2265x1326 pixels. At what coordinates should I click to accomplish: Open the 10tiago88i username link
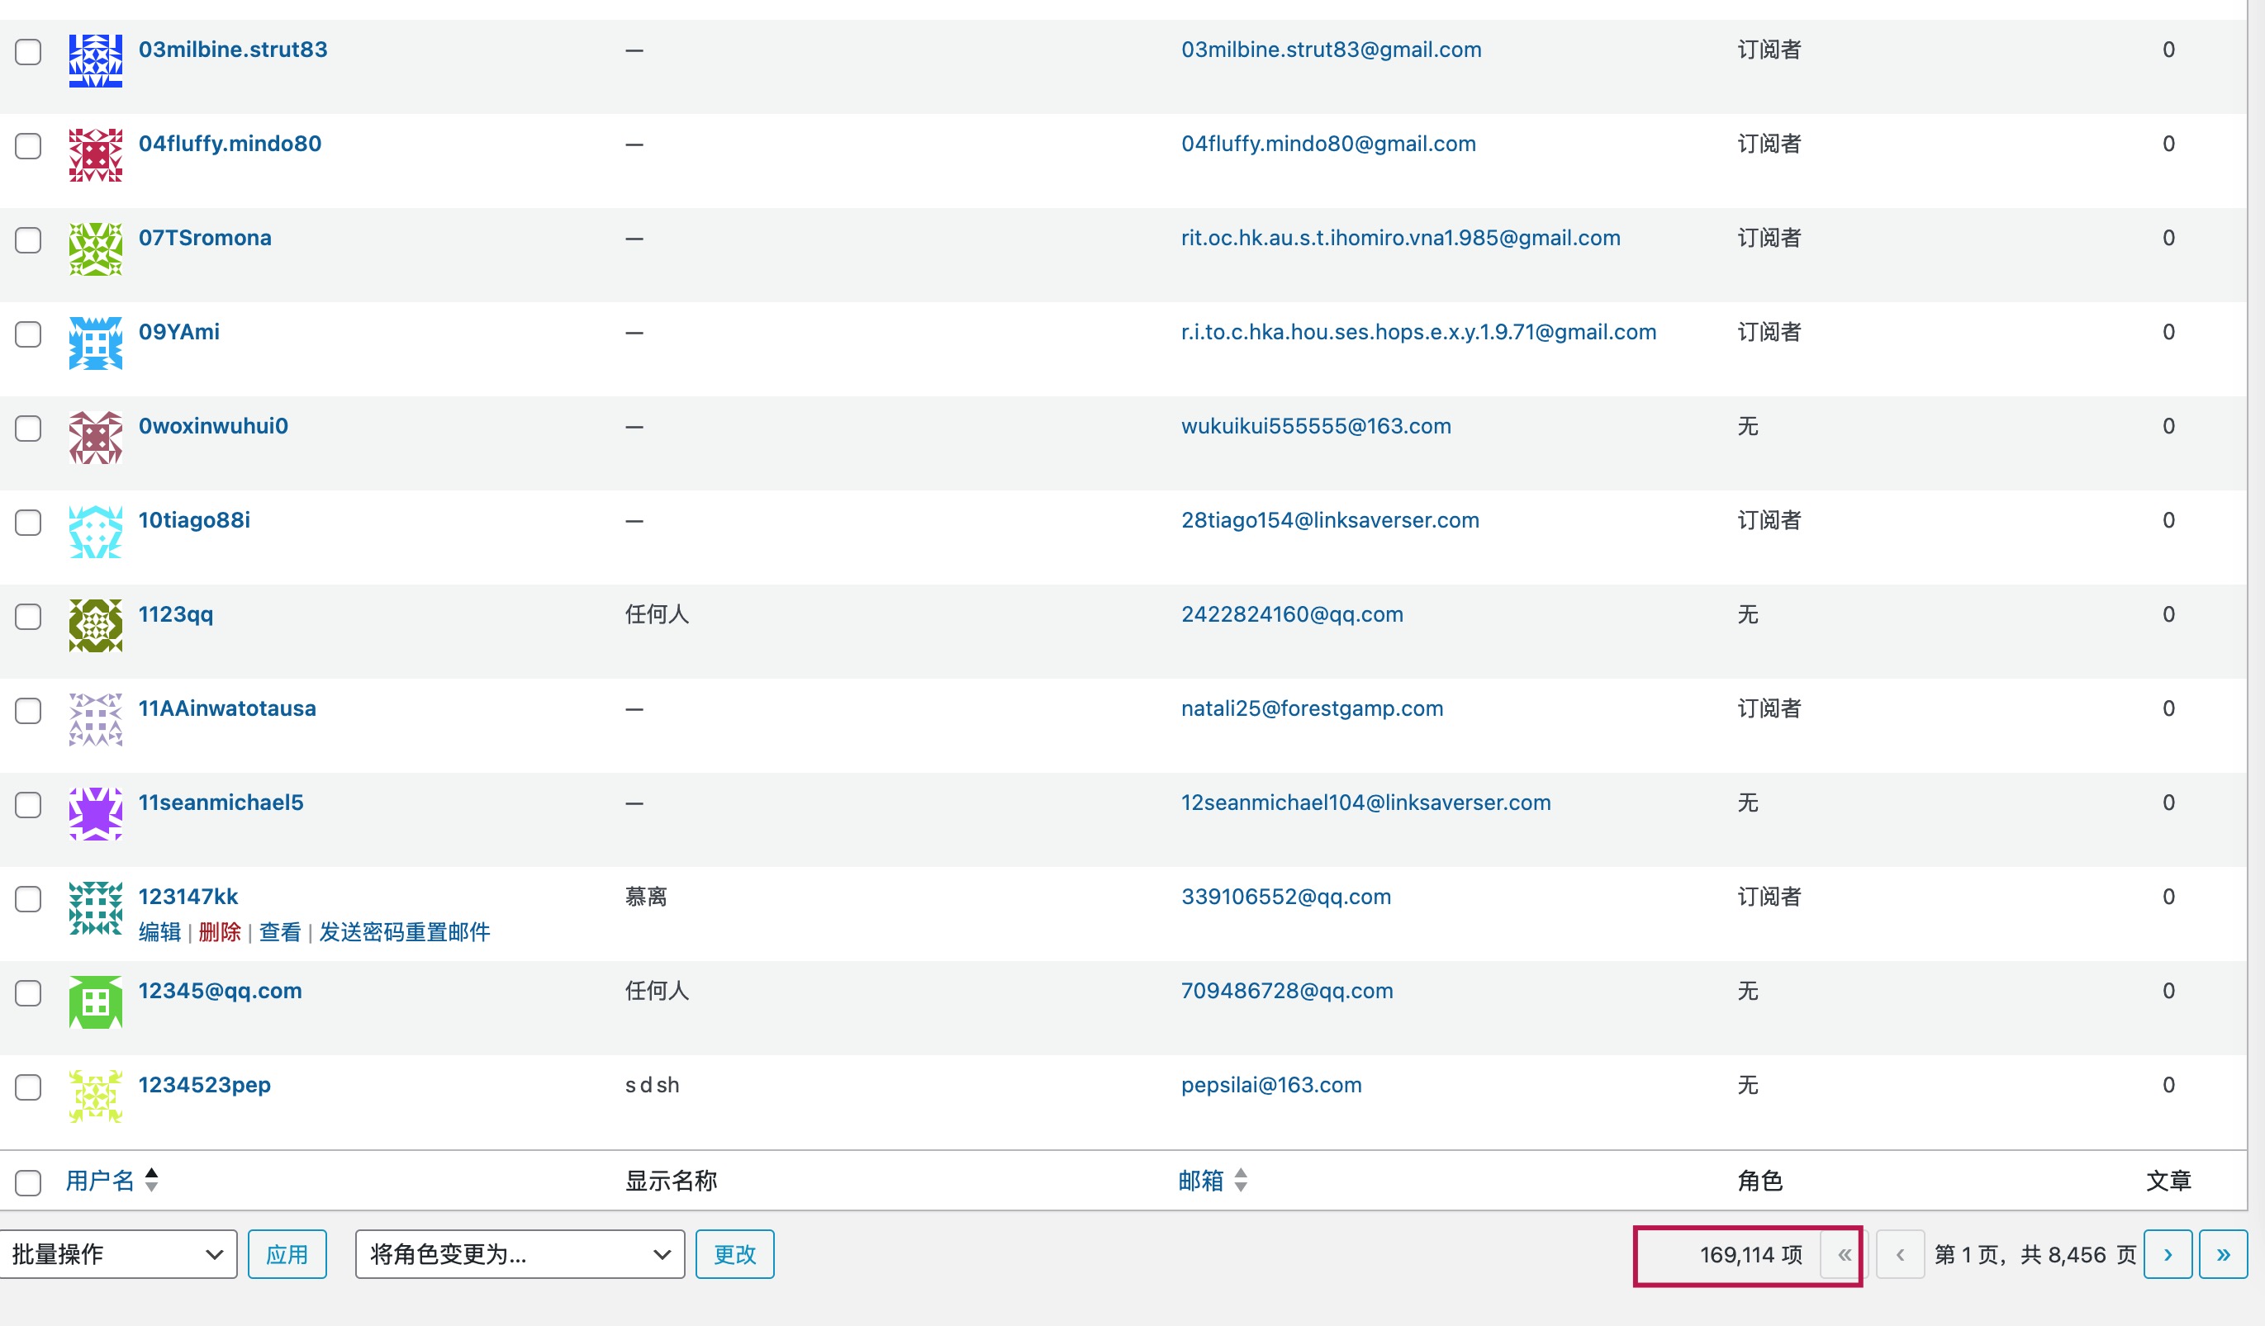(194, 520)
